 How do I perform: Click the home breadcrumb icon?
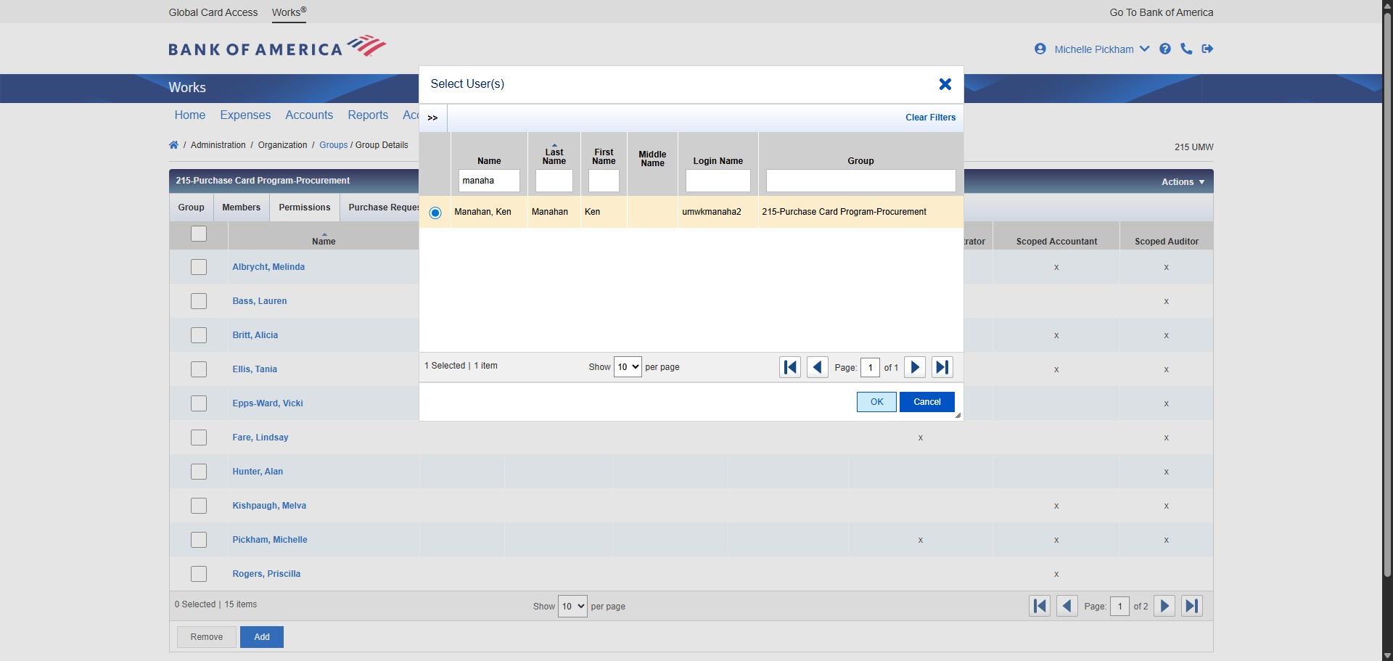pyautogui.click(x=173, y=145)
